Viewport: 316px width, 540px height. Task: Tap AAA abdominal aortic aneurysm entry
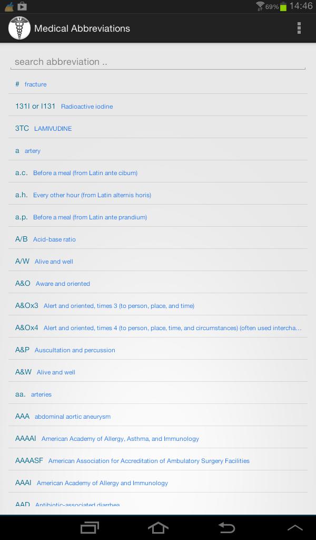click(x=158, y=417)
